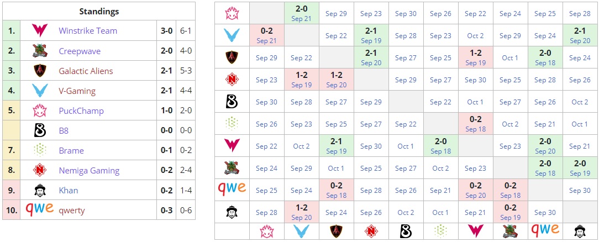Click the qwerty logo in Standings table
Image resolution: width=599 pixels, height=242 pixels.
click(39, 209)
